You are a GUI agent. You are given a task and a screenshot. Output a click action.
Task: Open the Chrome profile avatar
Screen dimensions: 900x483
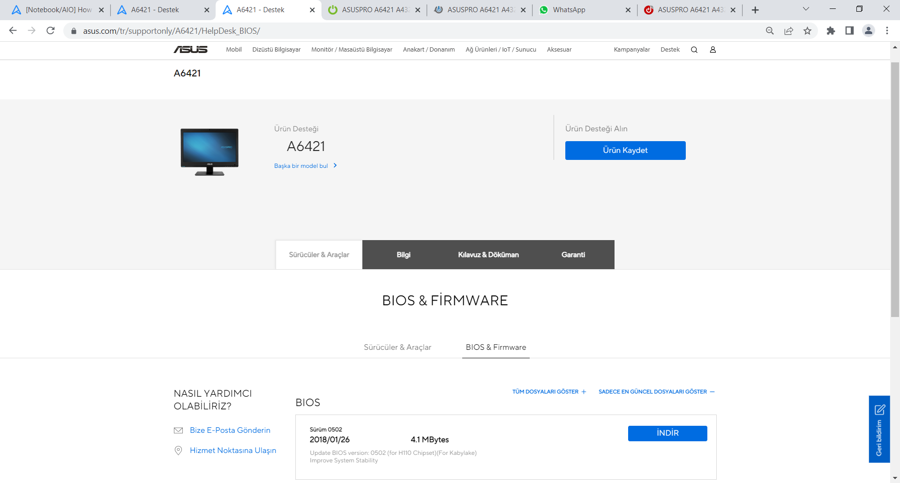pyautogui.click(x=869, y=30)
